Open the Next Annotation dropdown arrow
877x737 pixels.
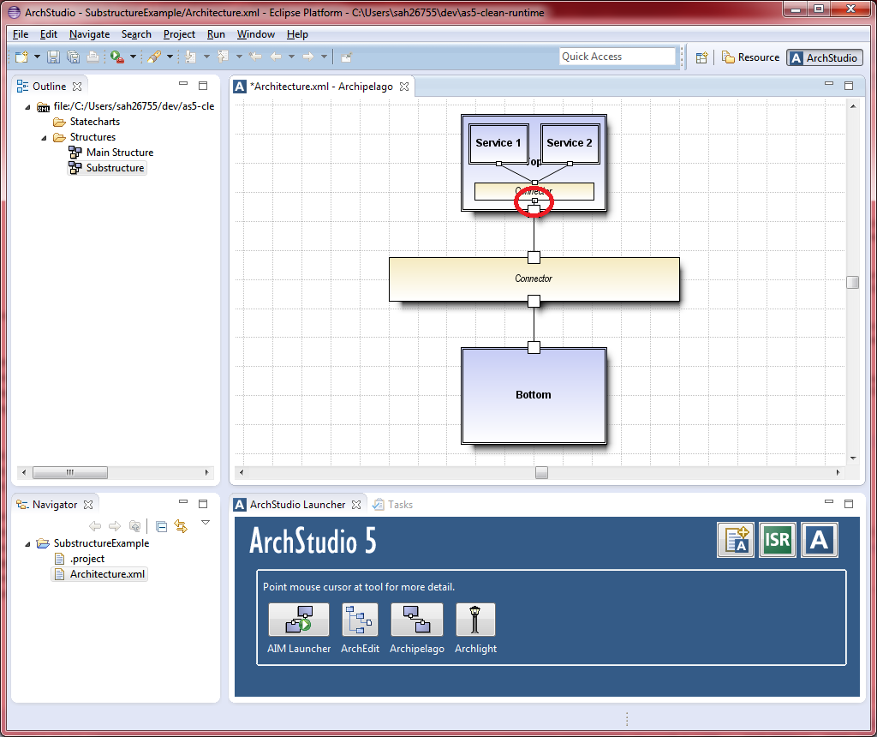(206, 57)
